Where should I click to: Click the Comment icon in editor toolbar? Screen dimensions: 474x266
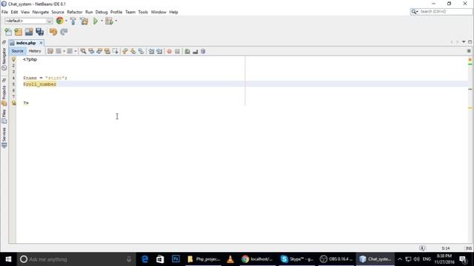coord(187,51)
